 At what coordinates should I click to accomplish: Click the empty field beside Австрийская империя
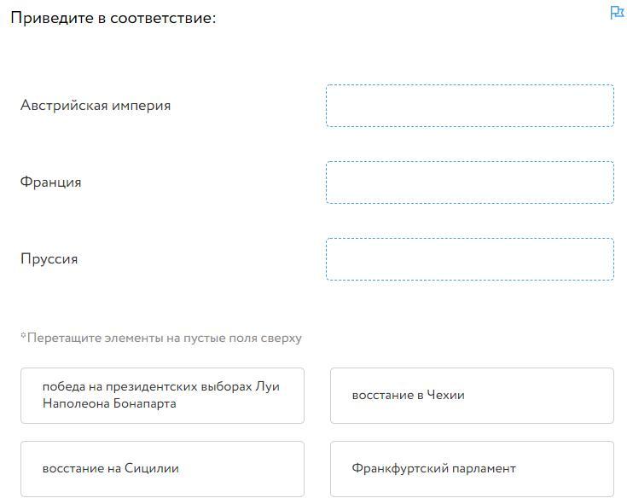469,106
